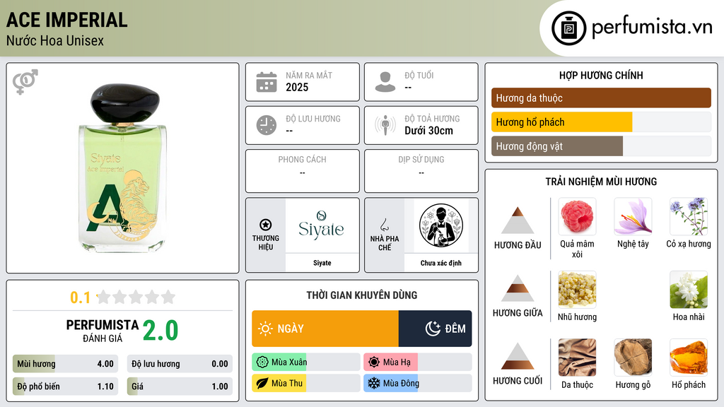Click the Dịp sử dụng occasion box

click(x=421, y=171)
